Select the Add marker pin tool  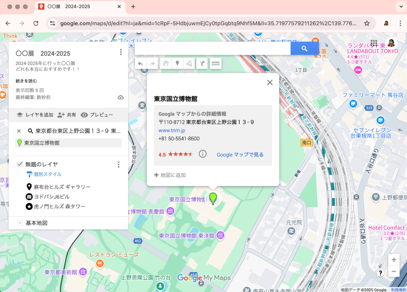click(177, 63)
